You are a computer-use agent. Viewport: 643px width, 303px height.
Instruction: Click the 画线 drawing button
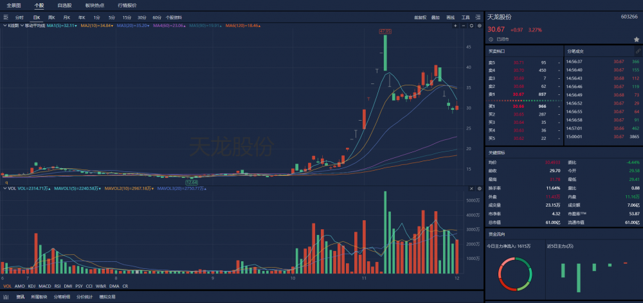point(450,17)
